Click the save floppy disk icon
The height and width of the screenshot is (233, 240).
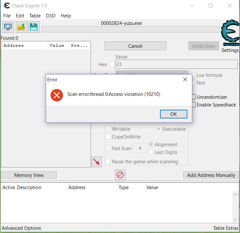34,27
